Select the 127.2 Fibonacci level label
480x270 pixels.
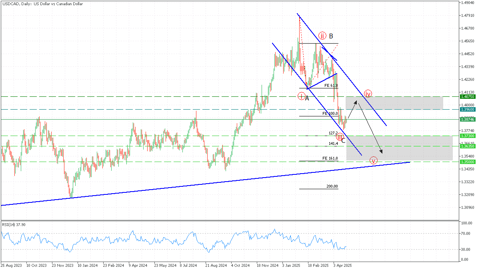(333, 133)
